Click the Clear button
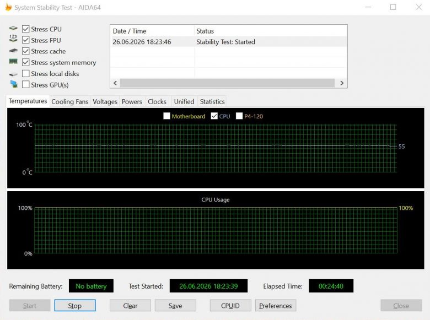 pos(130,306)
